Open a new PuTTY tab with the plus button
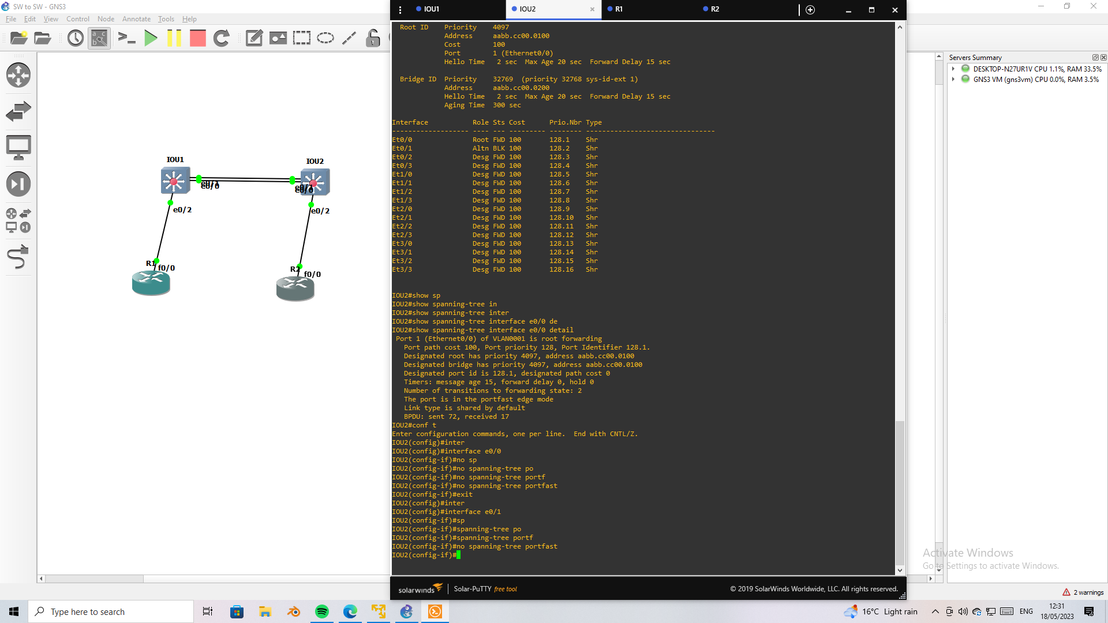Image resolution: width=1108 pixels, height=623 pixels. (810, 10)
